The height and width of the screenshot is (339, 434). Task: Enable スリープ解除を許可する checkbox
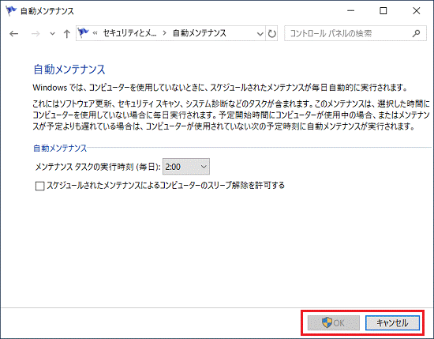coord(40,186)
